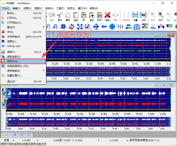The image size is (177, 146).
Task: Choose Close 关(Q) in File menu
Action: click(x=23, y=32)
